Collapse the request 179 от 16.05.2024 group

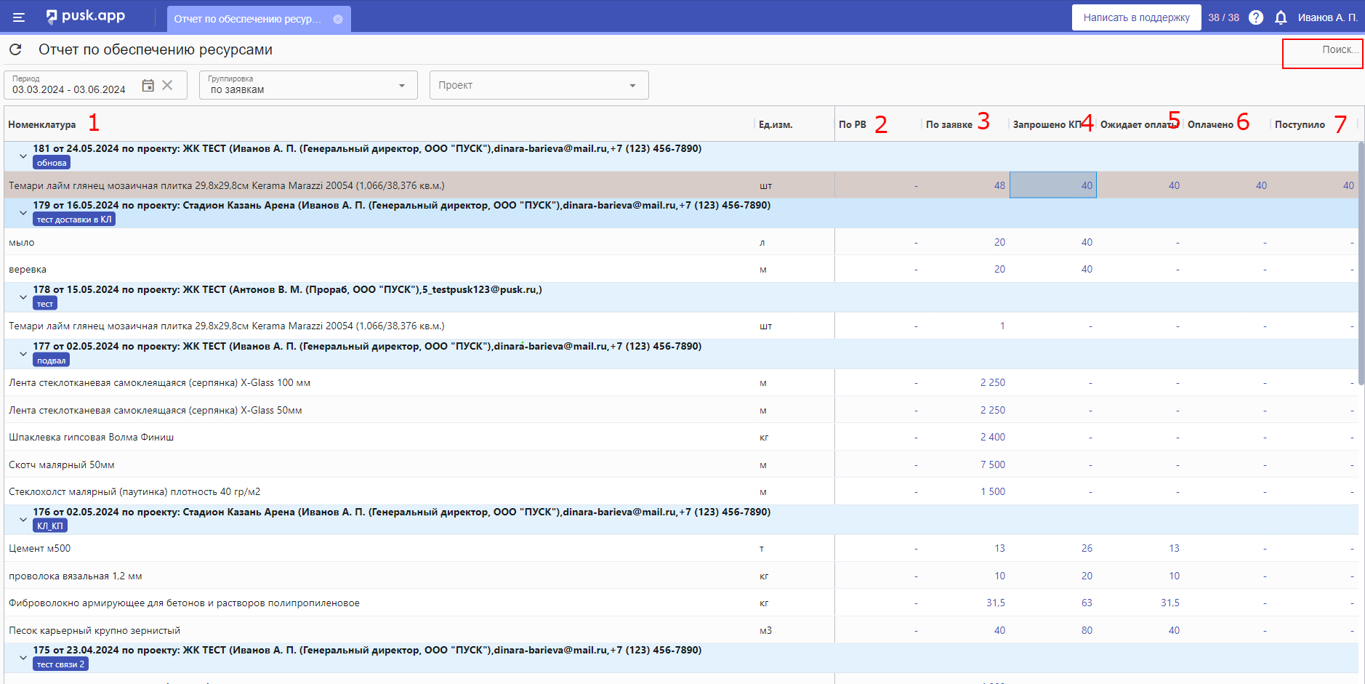pos(23,212)
